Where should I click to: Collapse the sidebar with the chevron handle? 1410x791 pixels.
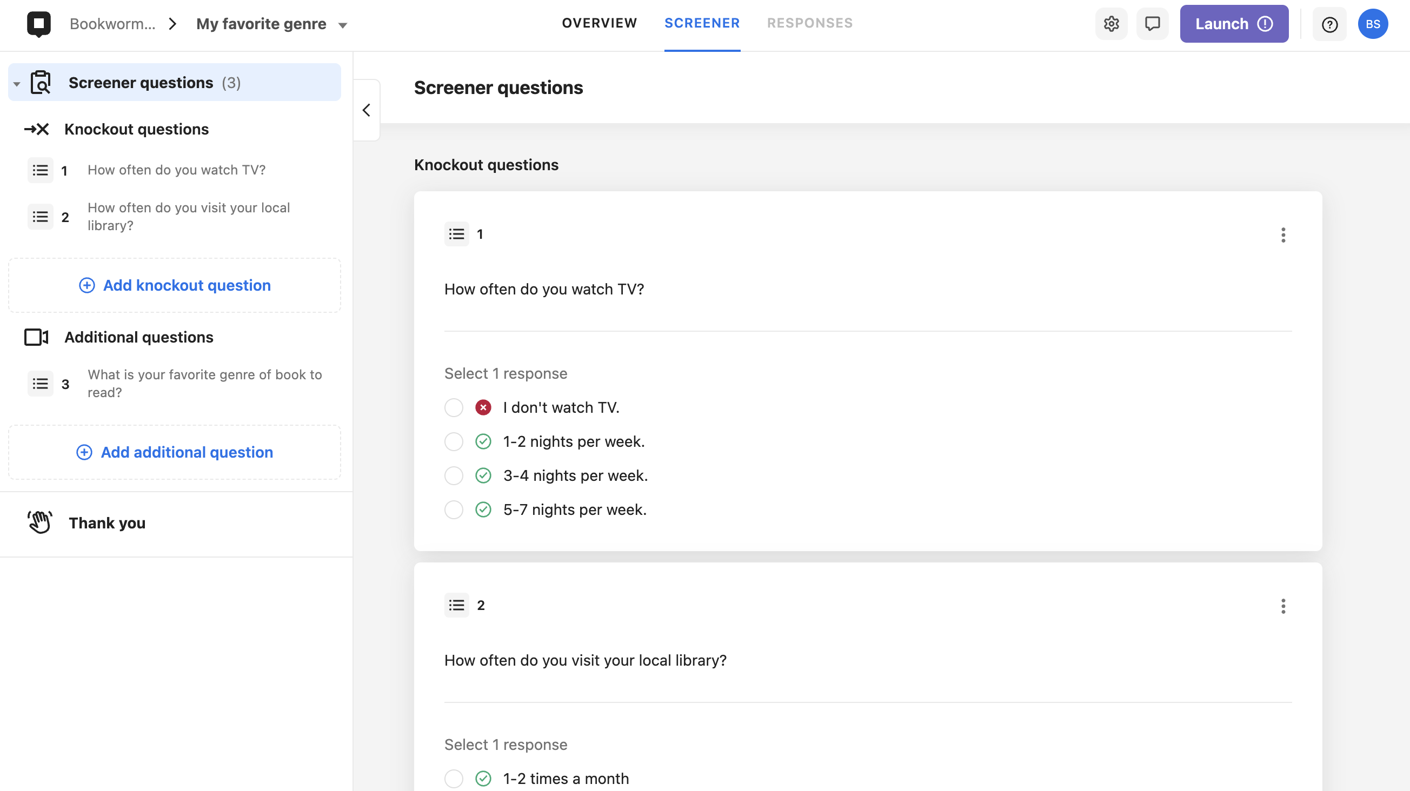click(367, 111)
